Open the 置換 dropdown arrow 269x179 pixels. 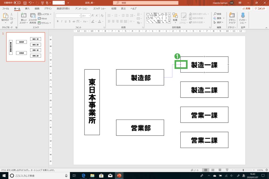point(224,18)
